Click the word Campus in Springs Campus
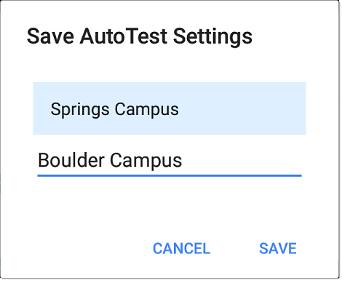Screen dimensions: 342x281 pos(147,110)
